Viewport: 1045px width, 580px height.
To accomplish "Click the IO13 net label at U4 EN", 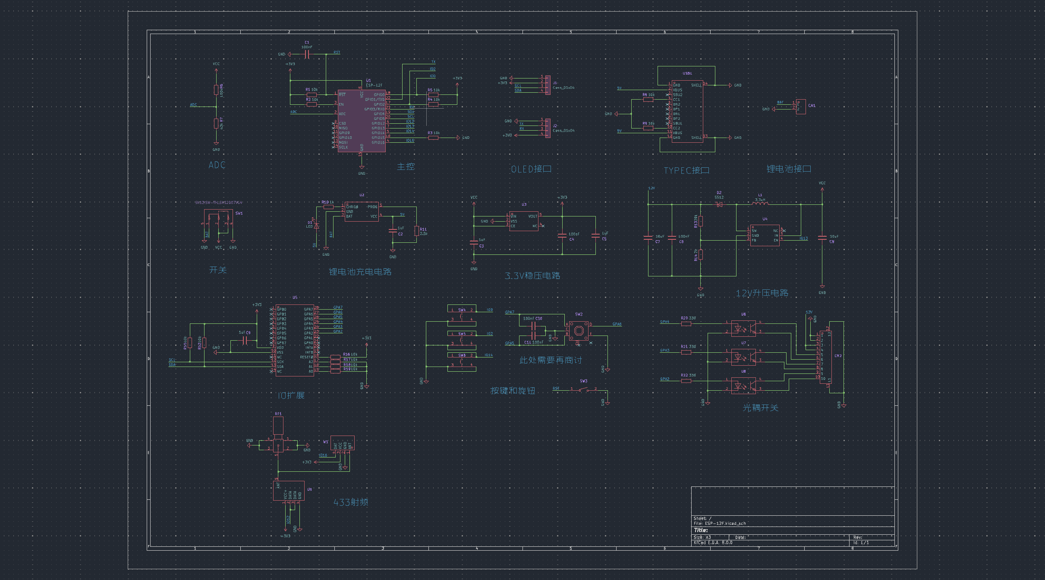I will click(803, 238).
